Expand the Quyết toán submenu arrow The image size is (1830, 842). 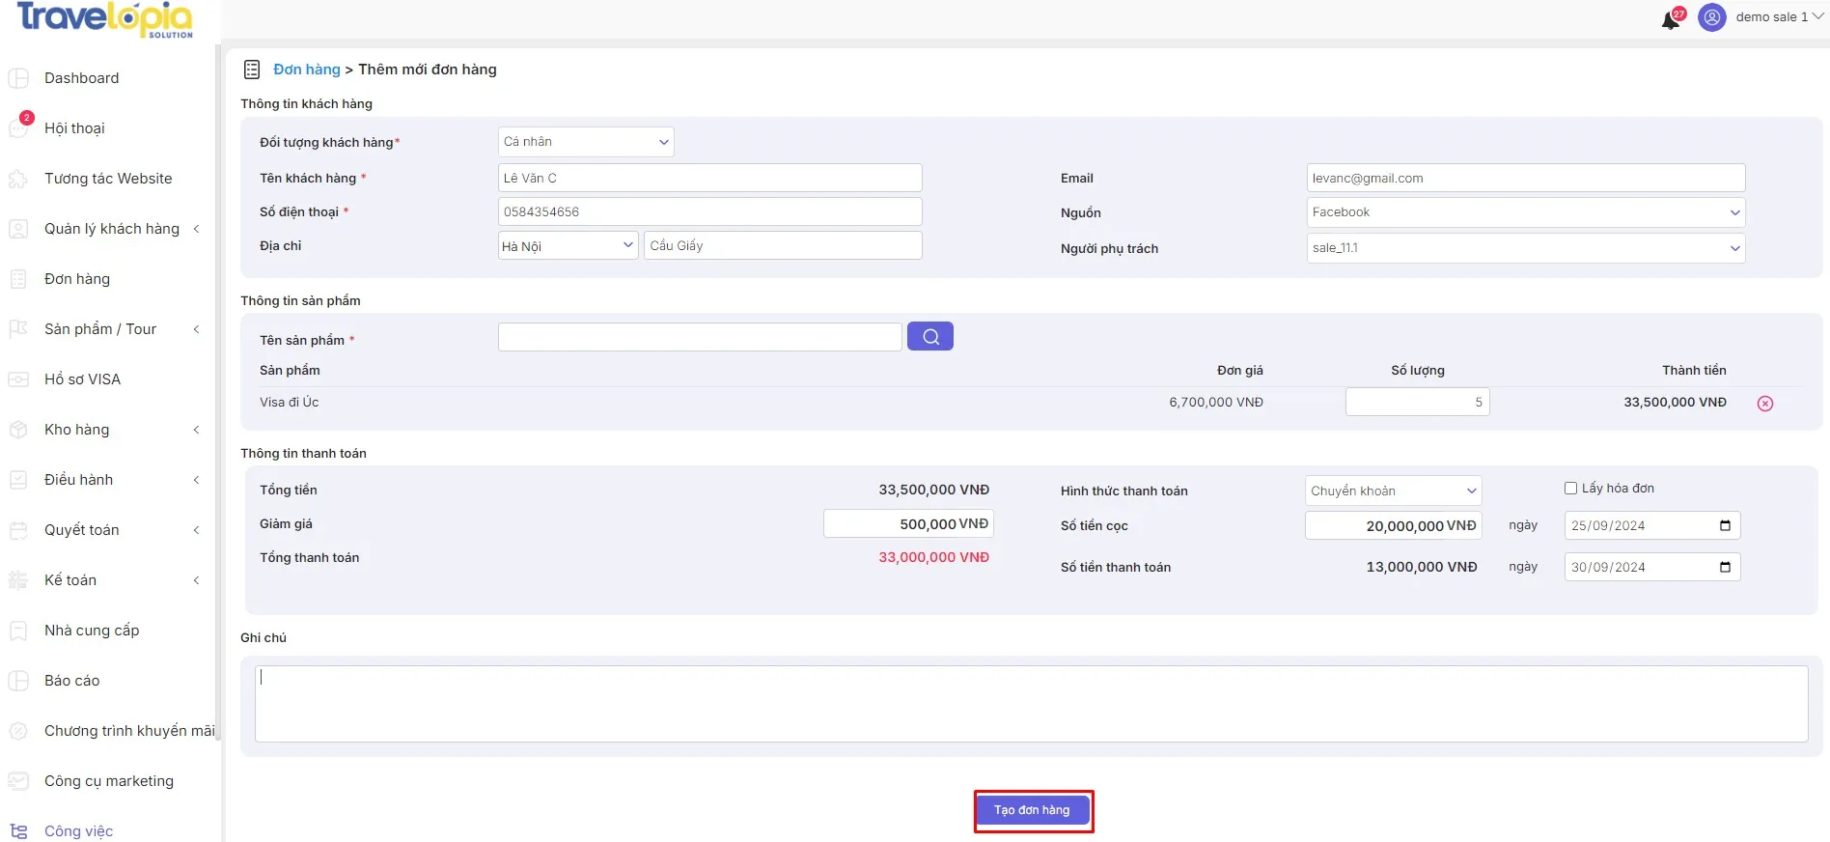(196, 530)
